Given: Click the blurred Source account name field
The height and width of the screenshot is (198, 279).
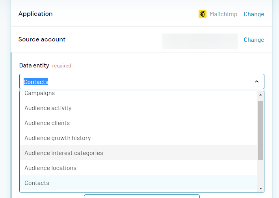Looking at the screenshot, I should click(x=200, y=41).
